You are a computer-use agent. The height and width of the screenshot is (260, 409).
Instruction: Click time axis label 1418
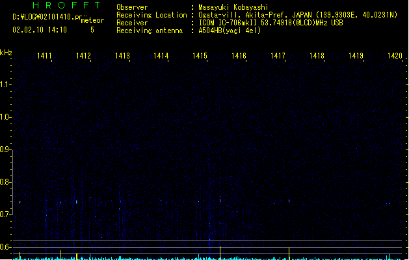point(317,56)
